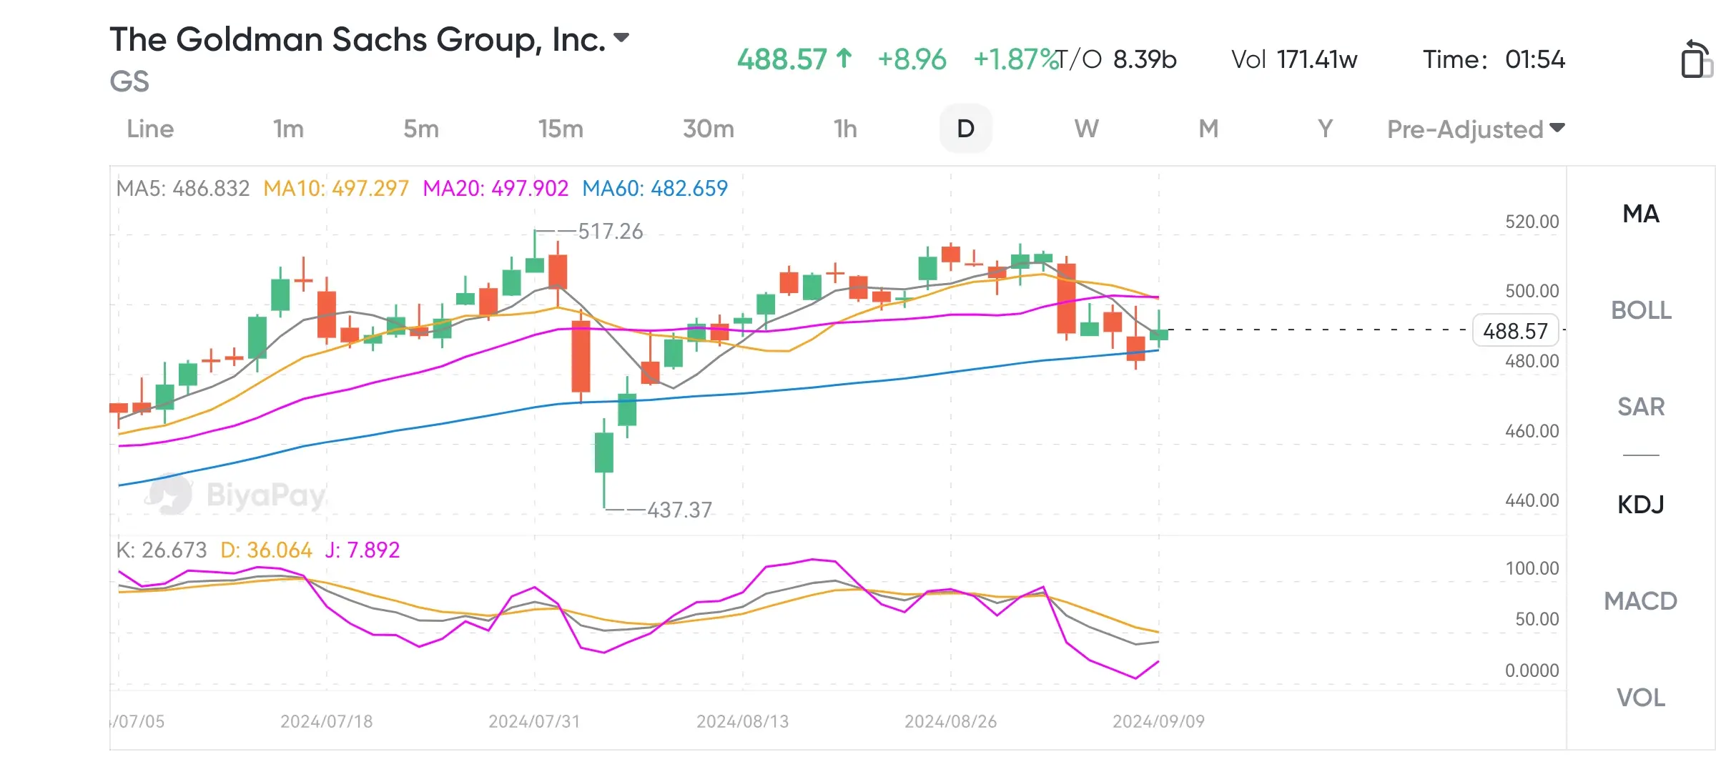
Task: Click the 2024/09/09 date label
Action: (1158, 721)
